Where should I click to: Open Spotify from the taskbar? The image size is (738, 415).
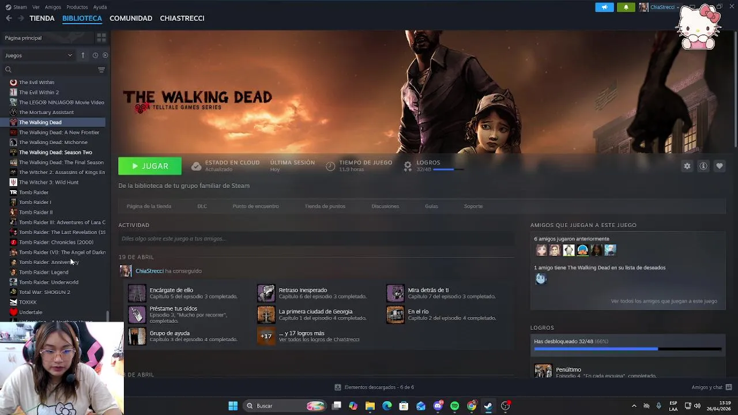point(454,406)
